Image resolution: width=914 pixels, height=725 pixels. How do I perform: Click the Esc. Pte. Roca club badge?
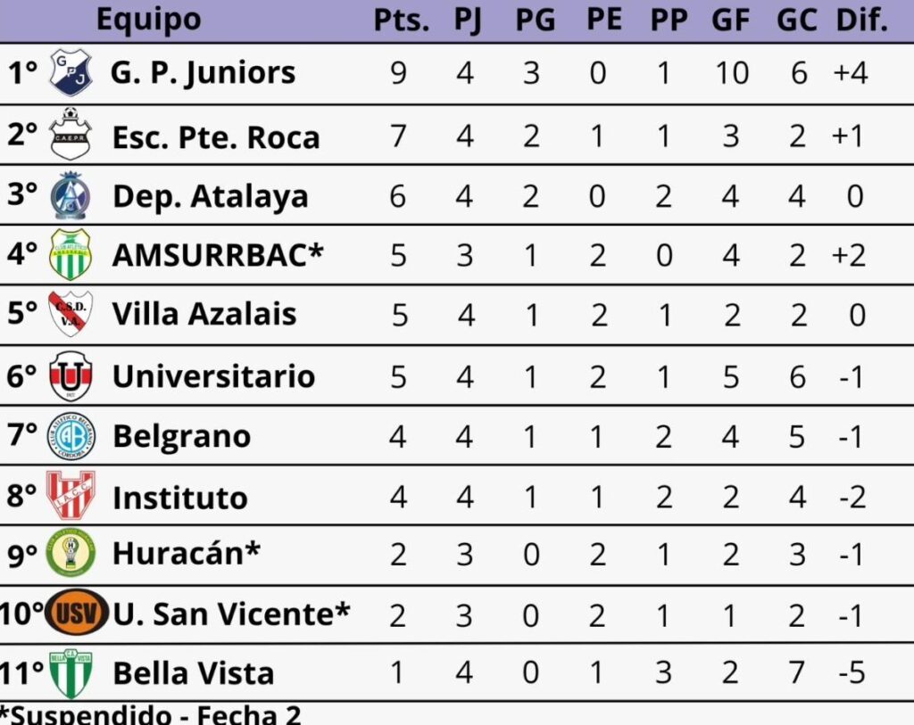pyautogui.click(x=71, y=135)
